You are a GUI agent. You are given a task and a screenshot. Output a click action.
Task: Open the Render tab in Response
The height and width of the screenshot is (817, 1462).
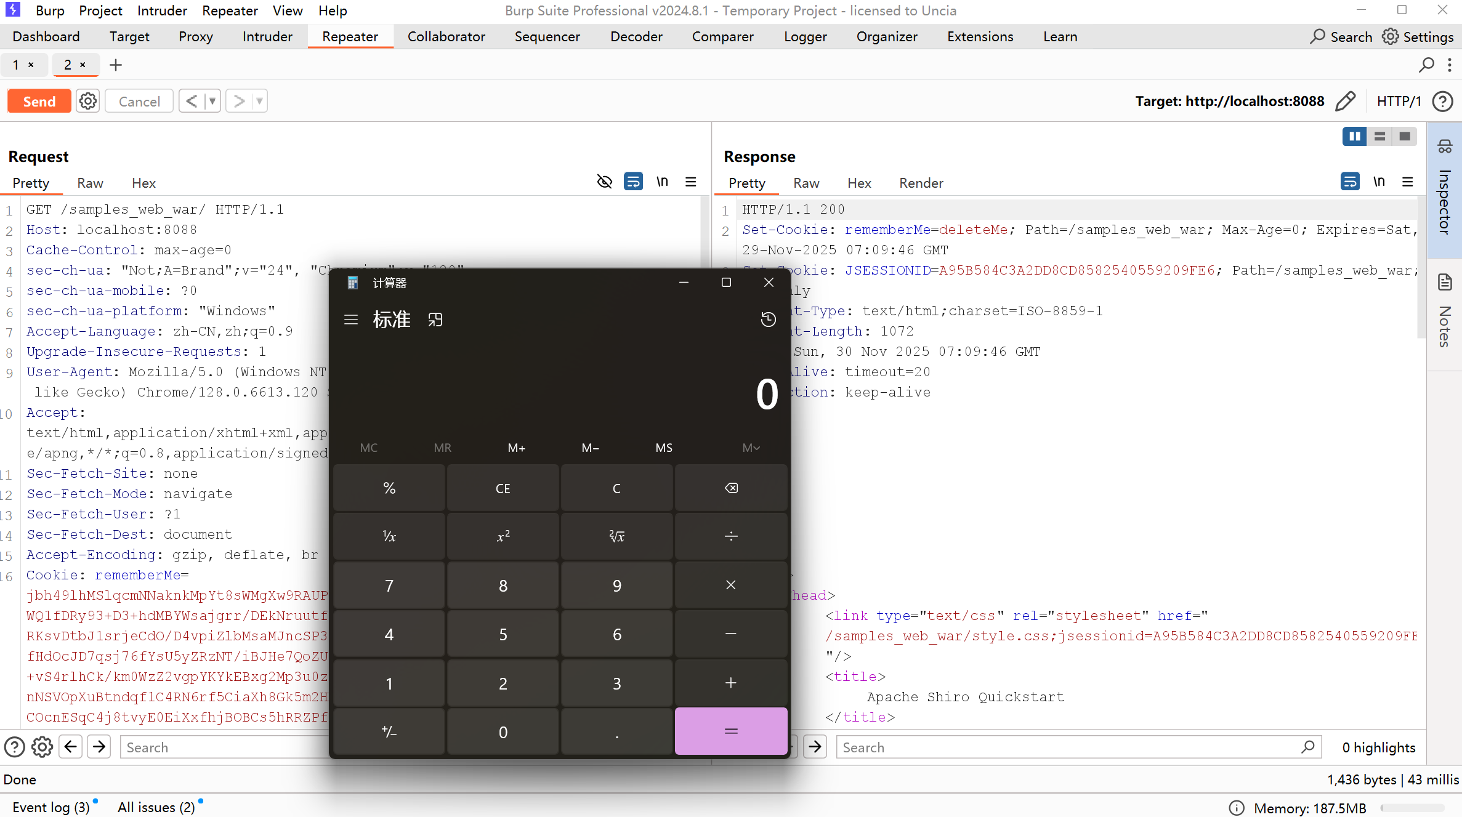click(x=921, y=183)
